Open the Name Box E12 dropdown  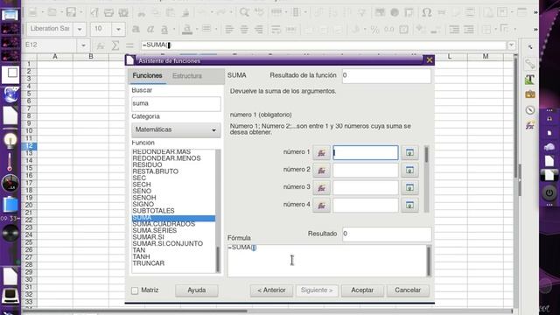point(83,45)
